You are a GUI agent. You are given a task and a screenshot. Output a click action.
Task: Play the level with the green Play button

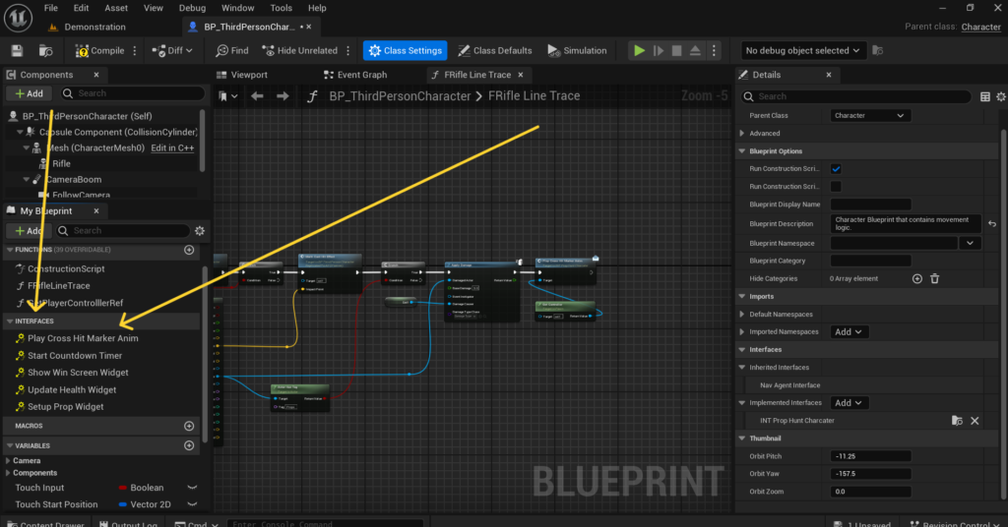(639, 51)
